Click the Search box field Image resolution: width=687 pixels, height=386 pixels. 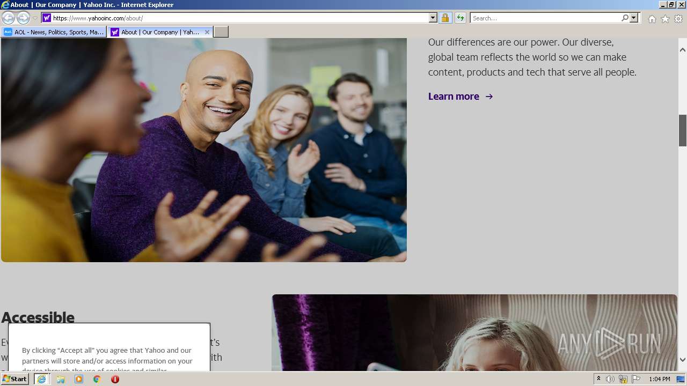click(x=545, y=18)
